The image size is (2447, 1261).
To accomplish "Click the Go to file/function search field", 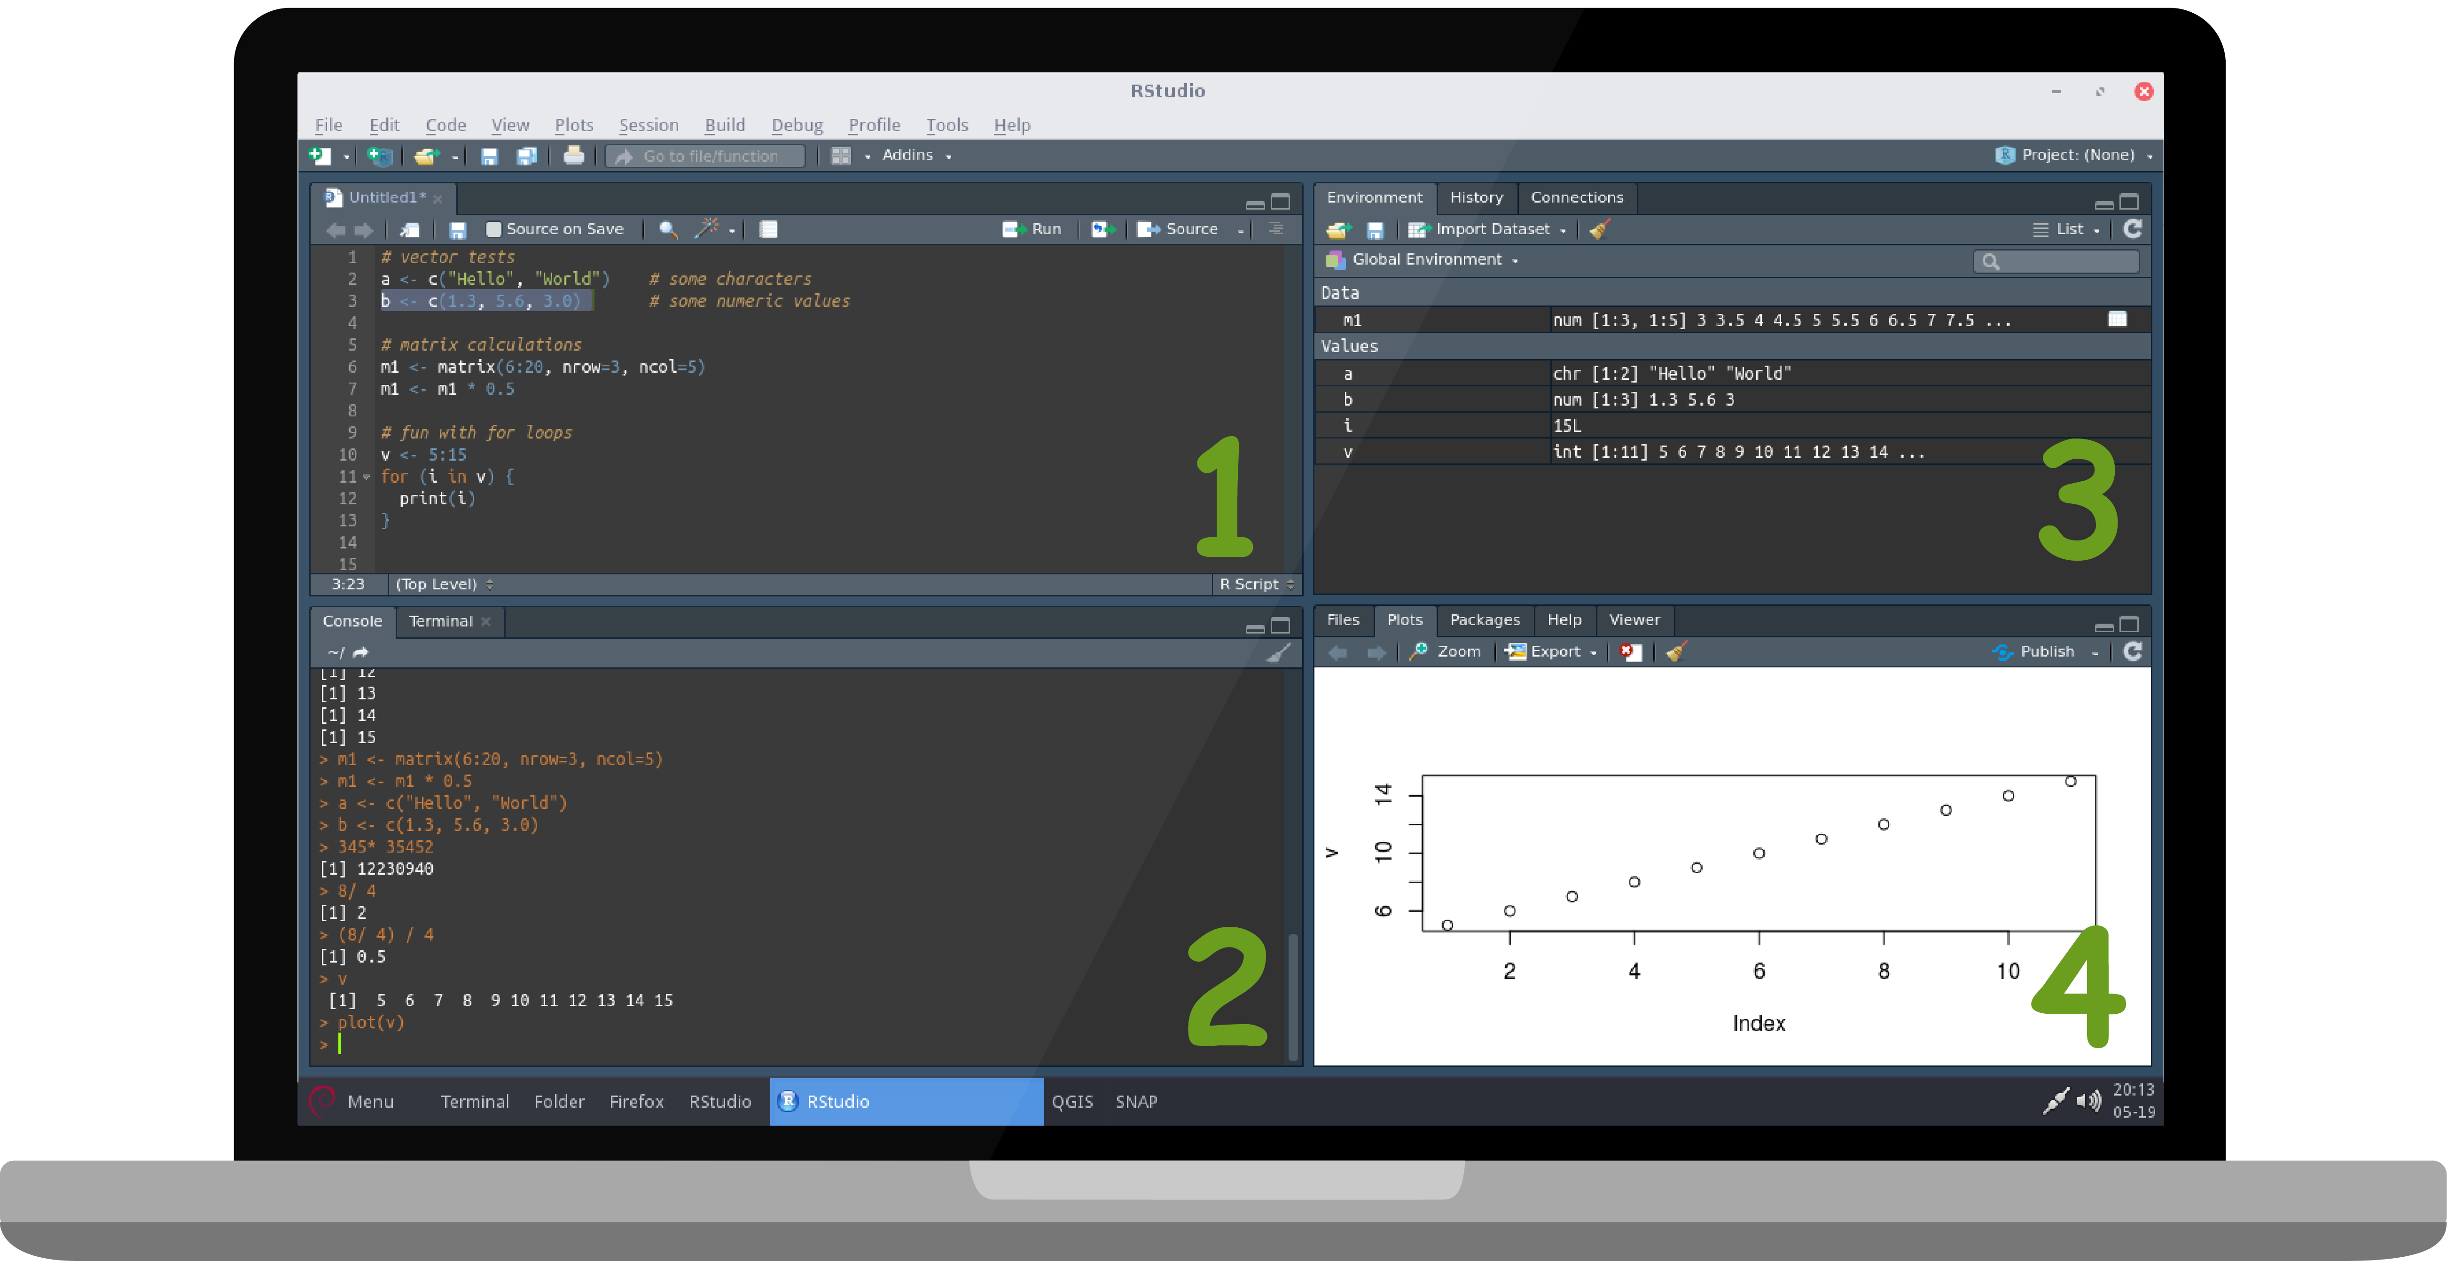I will point(710,156).
